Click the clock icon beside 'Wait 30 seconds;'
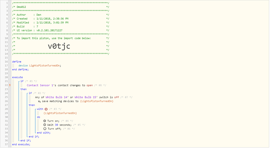 45,125
